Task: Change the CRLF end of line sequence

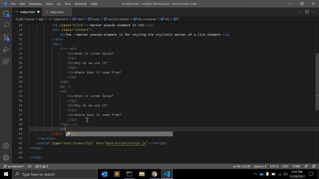Action: (285, 166)
